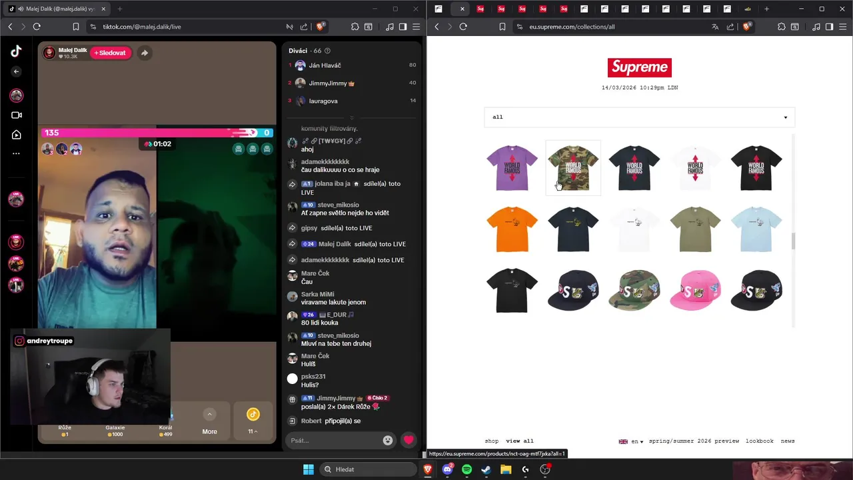This screenshot has height=480, width=853.
Task: Follow Malej Dalík with the Sledovat button
Action: pos(111,53)
